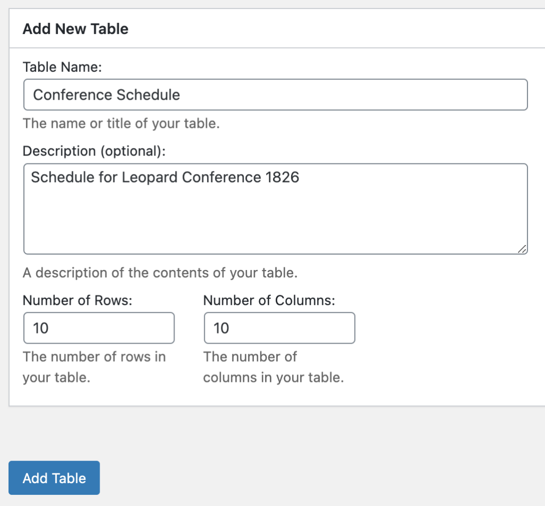Click 'The number of columns in your table.' hint
Screen dimensions: 545x506
[274, 367]
